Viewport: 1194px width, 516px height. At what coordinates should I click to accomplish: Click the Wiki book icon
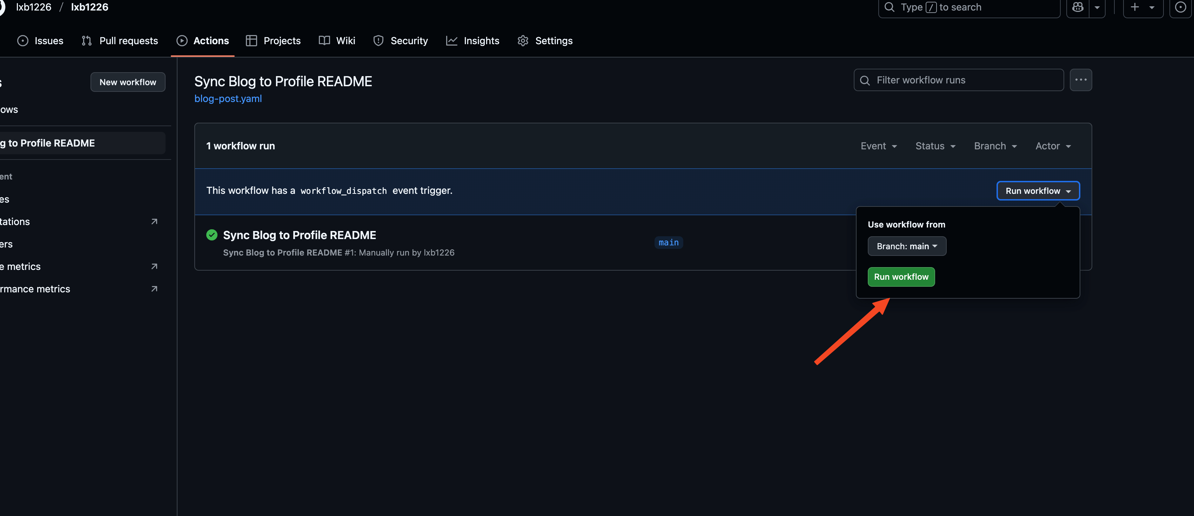(x=324, y=41)
